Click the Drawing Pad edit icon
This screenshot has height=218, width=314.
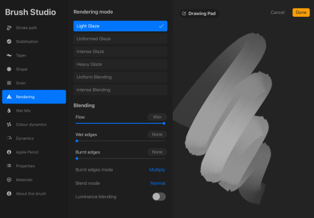tap(184, 13)
